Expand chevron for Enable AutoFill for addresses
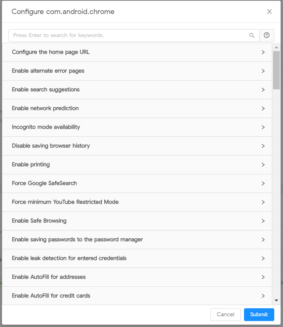This screenshot has width=283, height=327. [x=263, y=277]
